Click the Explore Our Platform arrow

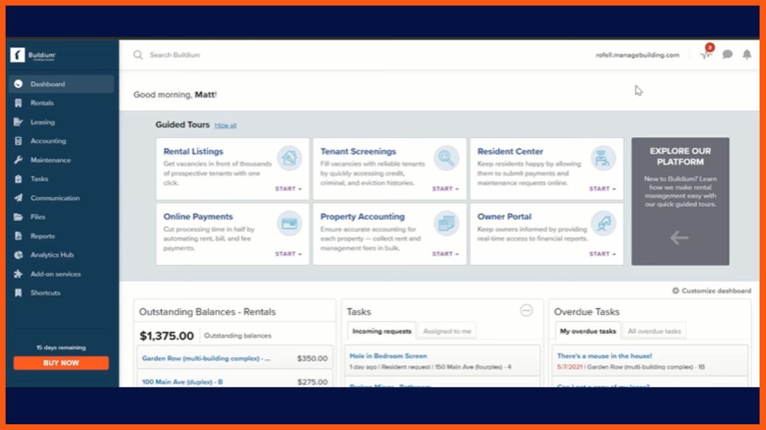(679, 238)
